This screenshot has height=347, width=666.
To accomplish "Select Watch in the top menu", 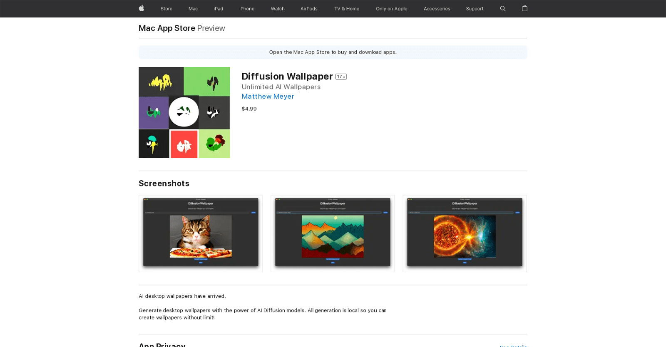I will click(x=278, y=9).
